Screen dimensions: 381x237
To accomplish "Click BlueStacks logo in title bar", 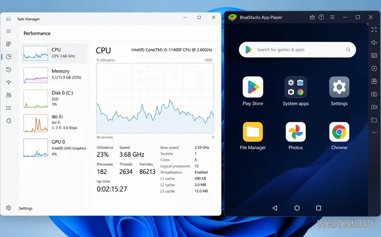I will [232, 17].
